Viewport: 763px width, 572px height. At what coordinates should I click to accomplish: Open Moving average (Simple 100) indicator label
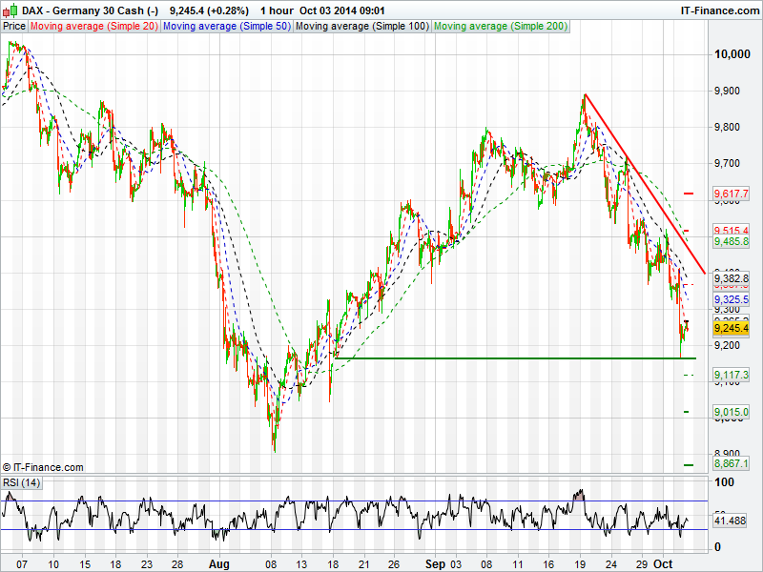361,27
